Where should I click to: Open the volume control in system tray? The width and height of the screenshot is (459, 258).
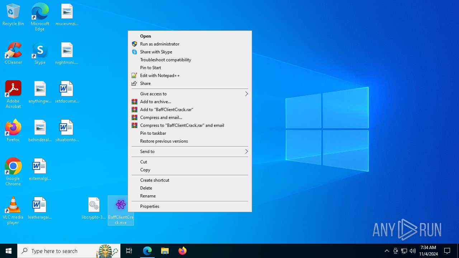pyautogui.click(x=413, y=251)
